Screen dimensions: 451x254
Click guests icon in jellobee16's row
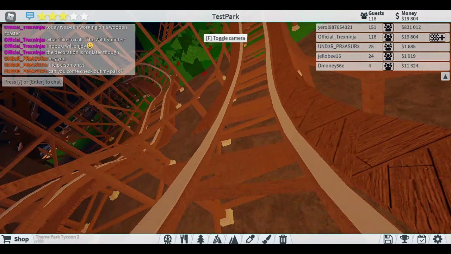388,56
